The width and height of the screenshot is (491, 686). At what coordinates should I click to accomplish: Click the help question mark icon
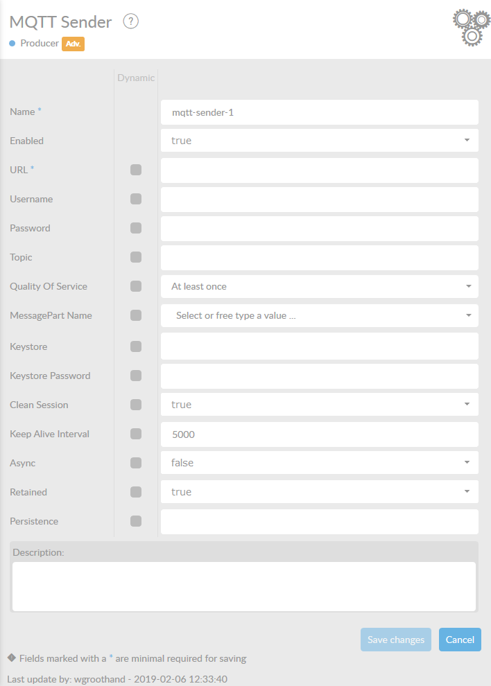coord(131,21)
